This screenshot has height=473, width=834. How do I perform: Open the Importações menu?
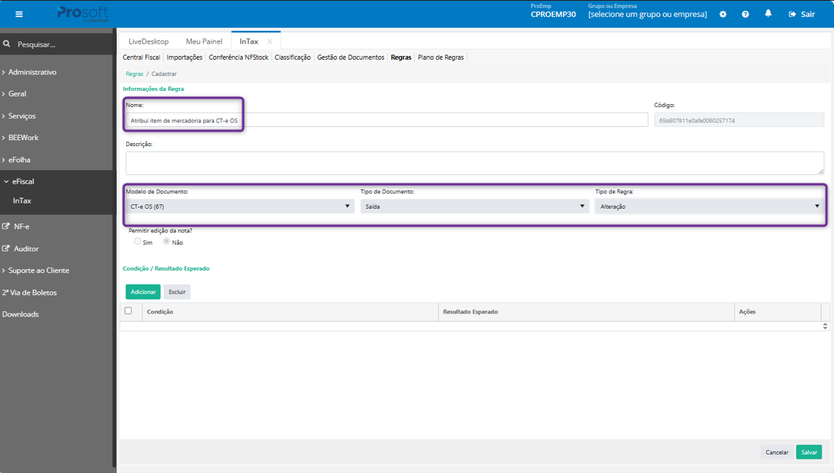click(185, 58)
